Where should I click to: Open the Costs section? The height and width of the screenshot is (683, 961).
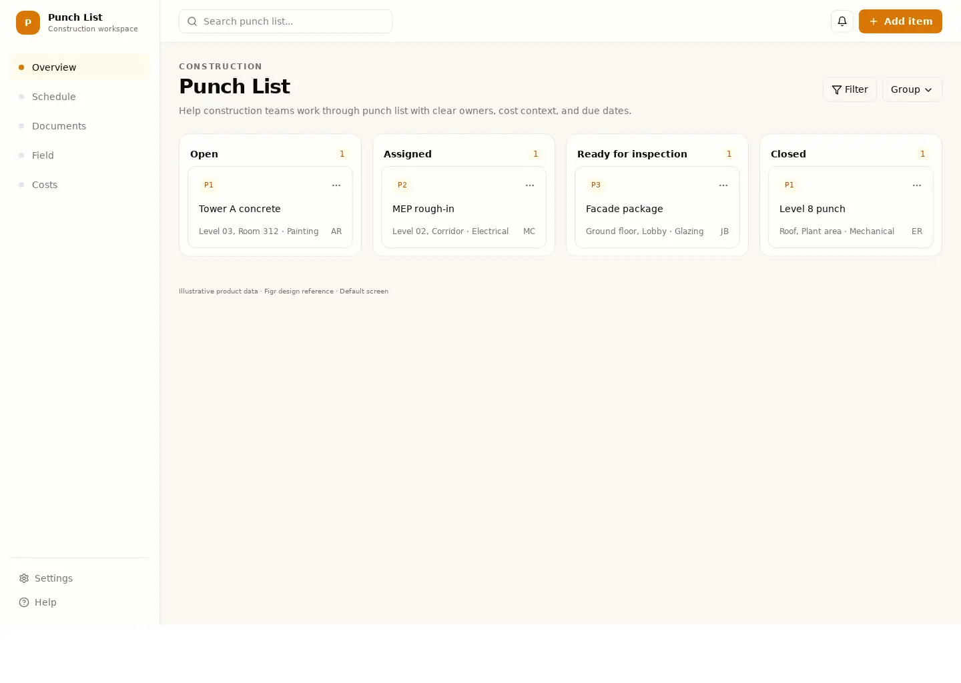pyautogui.click(x=80, y=185)
